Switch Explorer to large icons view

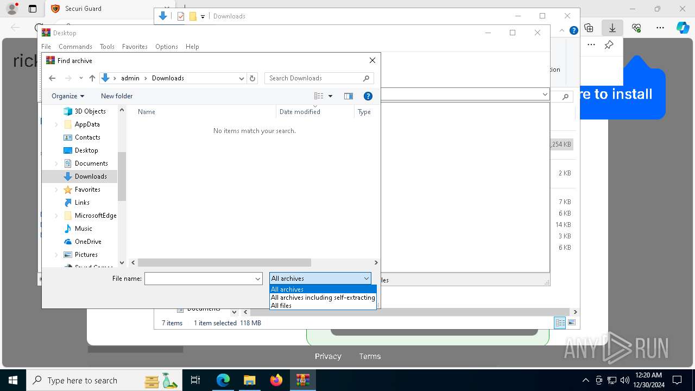[572, 323]
